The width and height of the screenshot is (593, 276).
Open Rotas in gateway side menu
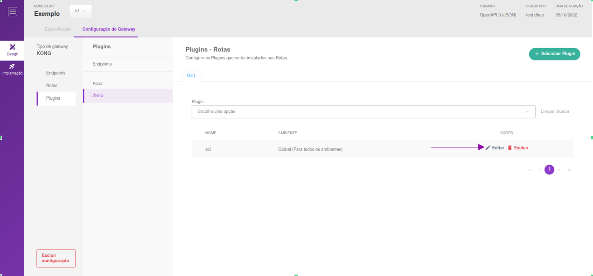(x=52, y=86)
